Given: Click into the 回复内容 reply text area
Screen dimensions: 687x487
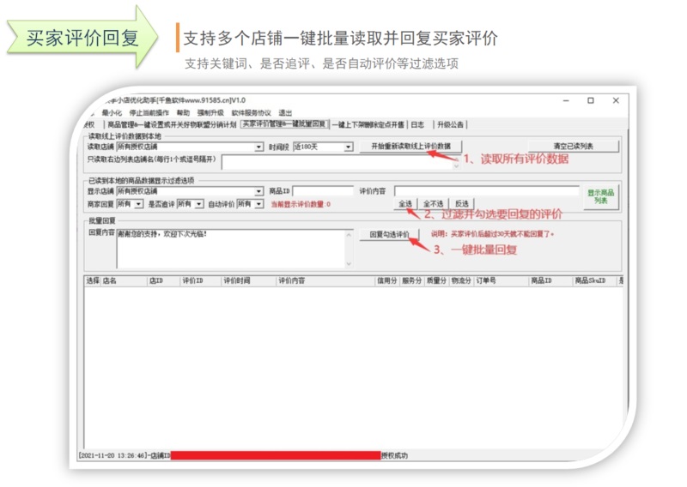Looking at the screenshot, I should 232,248.
